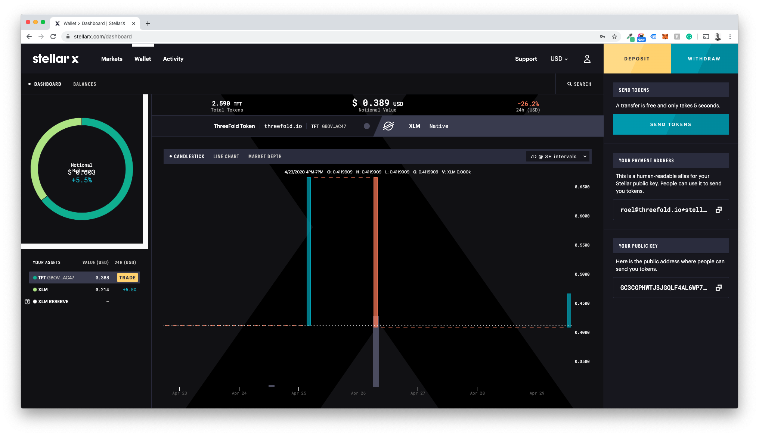Select the Line Chart view
The width and height of the screenshot is (759, 436).
pos(226,157)
